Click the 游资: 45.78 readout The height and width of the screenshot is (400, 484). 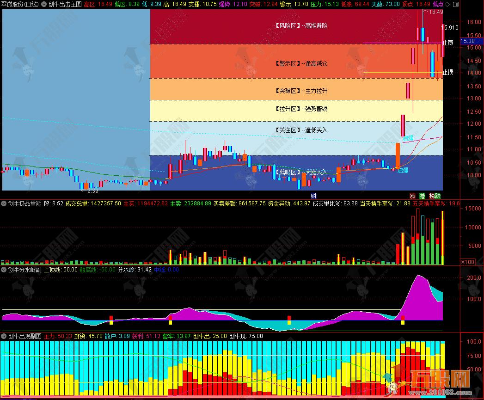coord(88,336)
